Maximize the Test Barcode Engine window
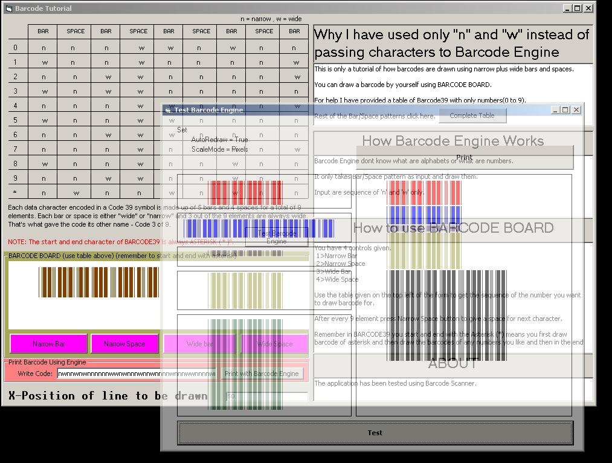This screenshot has width=612, height=463. pos(565,109)
